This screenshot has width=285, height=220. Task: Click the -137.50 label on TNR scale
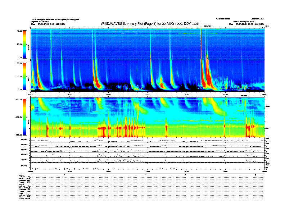[19, 117]
